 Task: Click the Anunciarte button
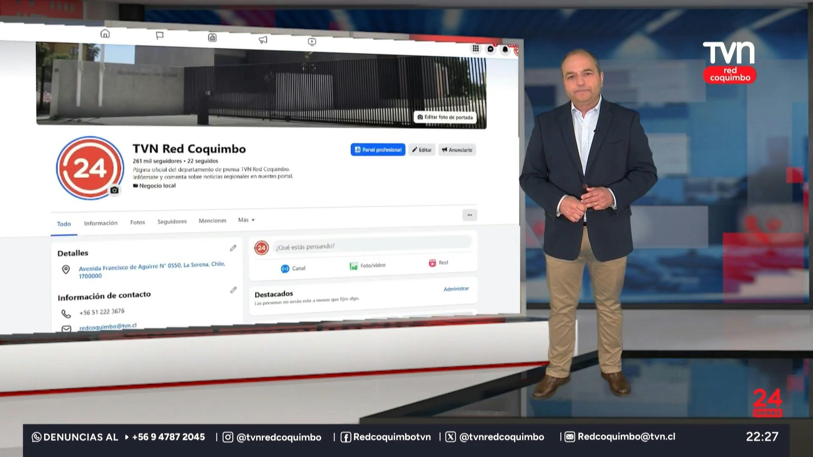(457, 150)
